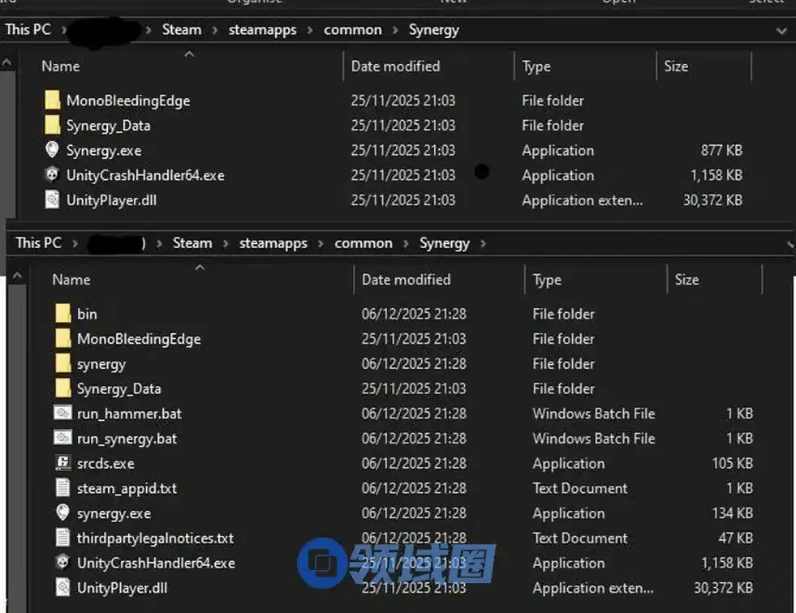Select the thirdpartylegalnotices.txt file icon
The height and width of the screenshot is (613, 796).
(x=63, y=538)
